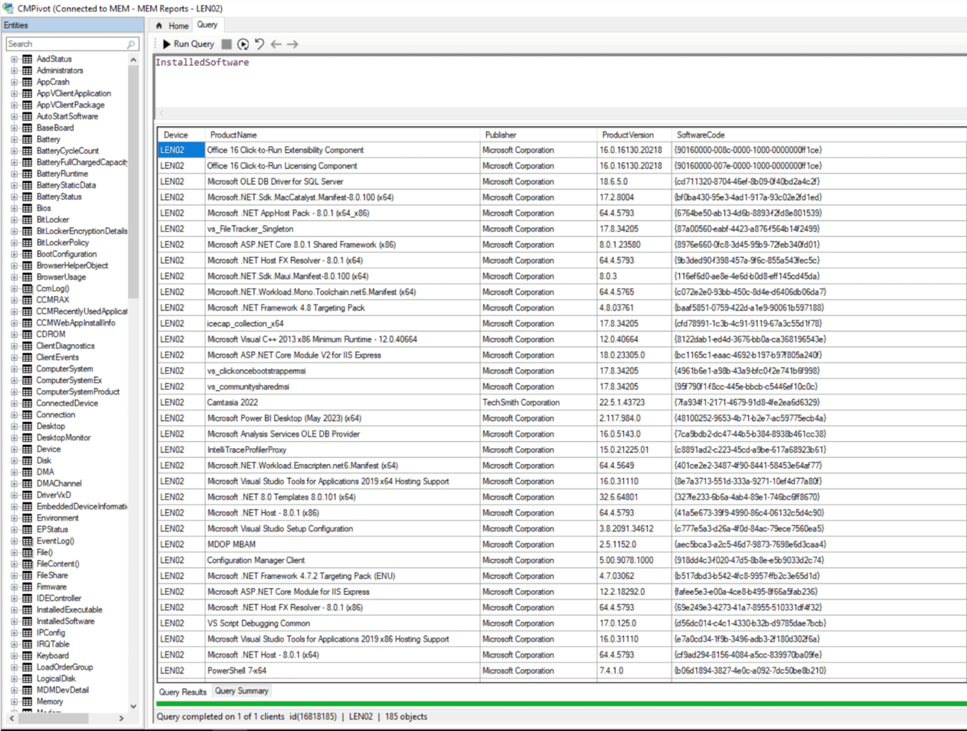The image size is (967, 731).
Task: Expand the Bios entity node
Action: click(x=14, y=208)
